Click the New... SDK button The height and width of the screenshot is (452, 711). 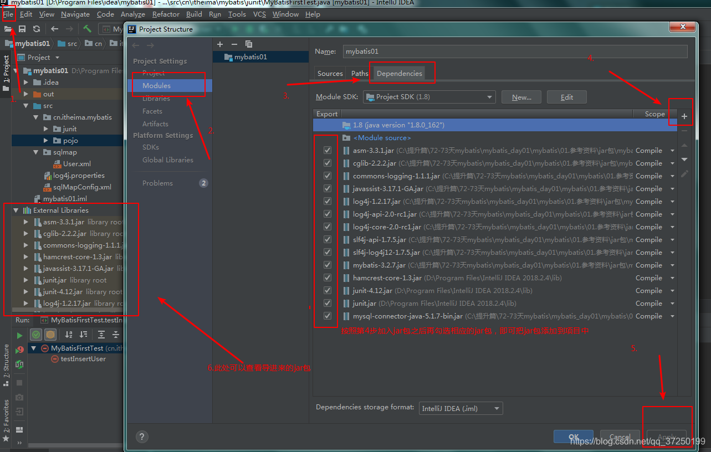point(521,97)
